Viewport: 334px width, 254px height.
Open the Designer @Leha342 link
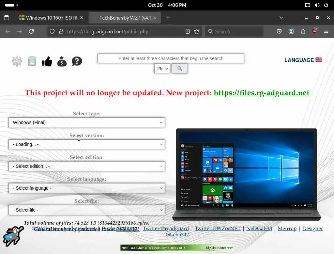pos(312,229)
